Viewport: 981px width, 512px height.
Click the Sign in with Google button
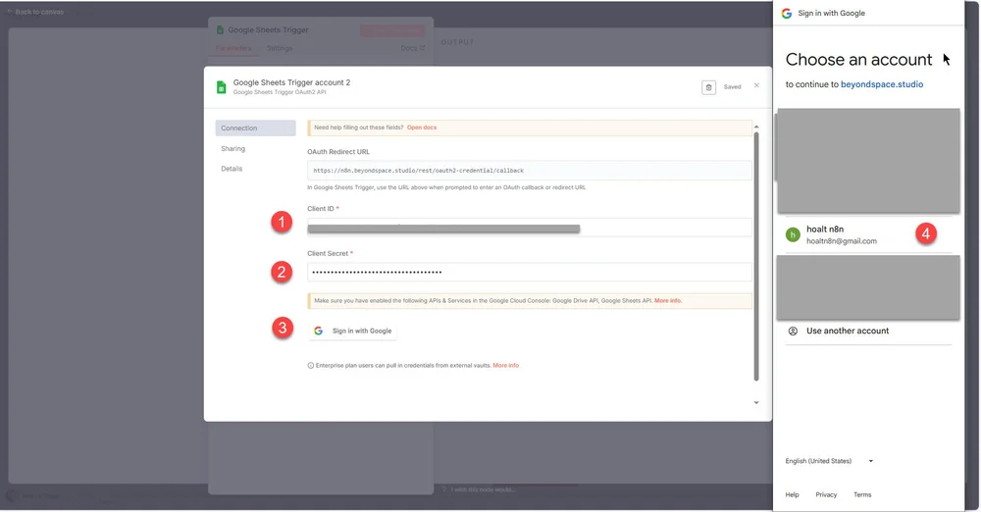click(x=353, y=332)
